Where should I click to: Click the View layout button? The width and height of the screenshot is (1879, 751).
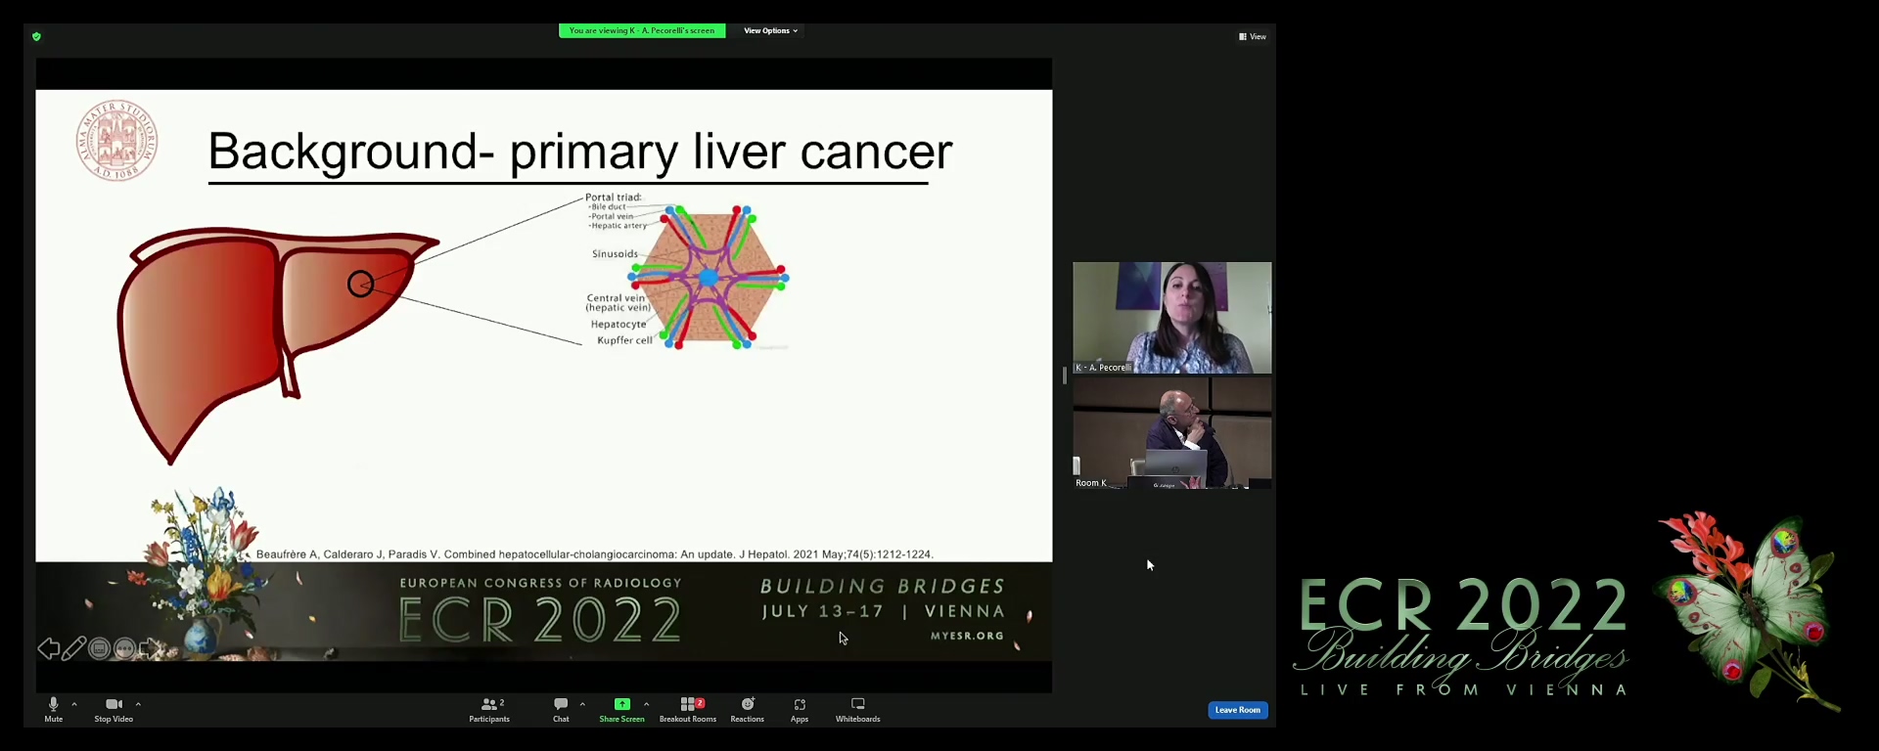pos(1253,36)
